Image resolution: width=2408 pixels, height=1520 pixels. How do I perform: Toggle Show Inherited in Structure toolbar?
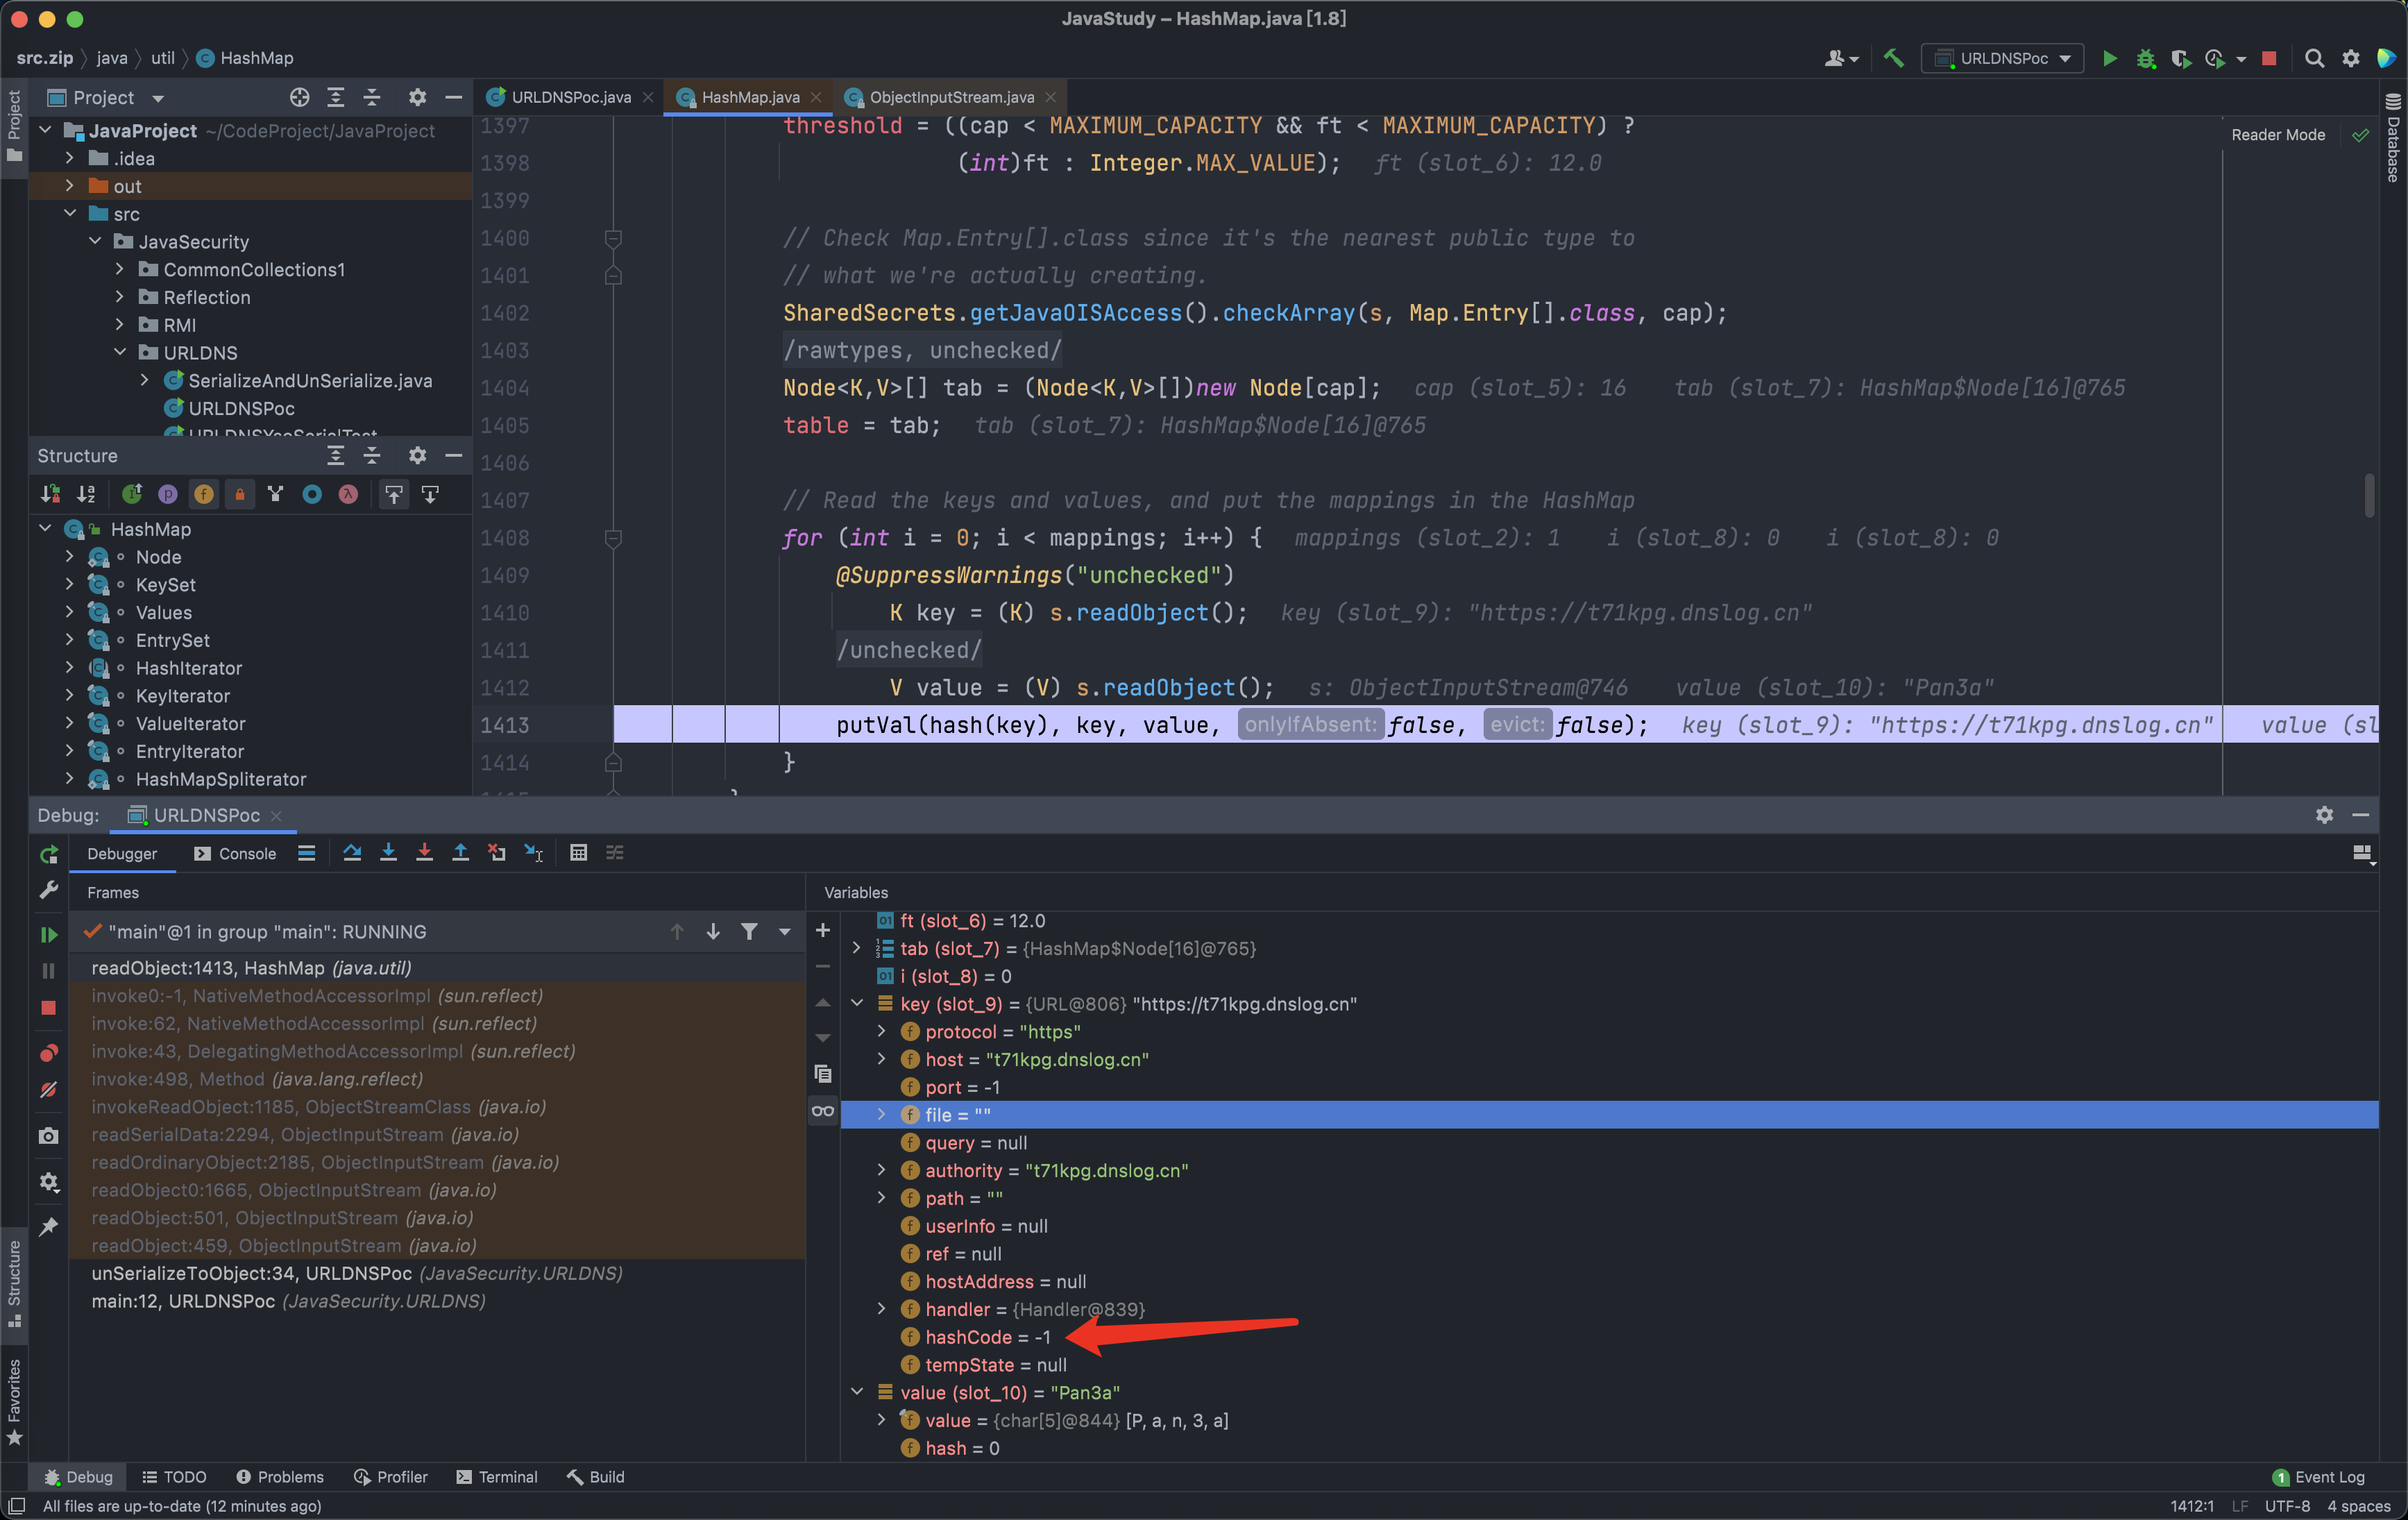tap(132, 494)
